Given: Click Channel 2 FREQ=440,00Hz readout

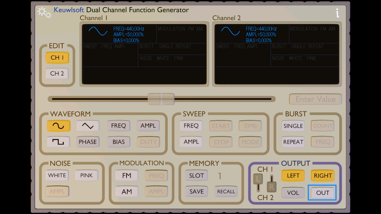Looking at the screenshot, I should [x=261, y=29].
